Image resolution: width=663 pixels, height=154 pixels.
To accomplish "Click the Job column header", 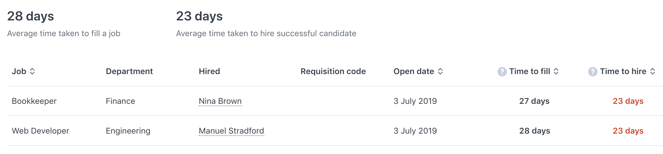I will click(19, 71).
